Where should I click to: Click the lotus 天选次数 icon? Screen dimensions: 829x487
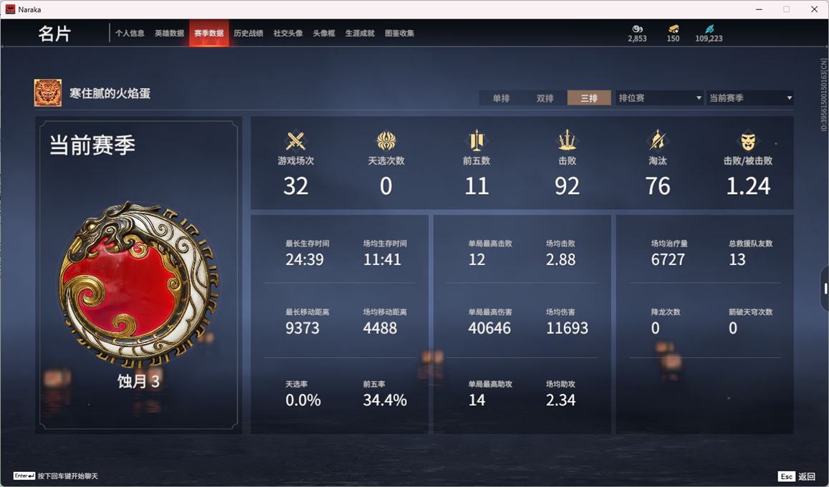[x=386, y=141]
